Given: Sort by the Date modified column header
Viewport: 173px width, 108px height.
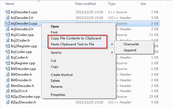Looking at the screenshot, I should pyautogui.click(x=85, y=4).
